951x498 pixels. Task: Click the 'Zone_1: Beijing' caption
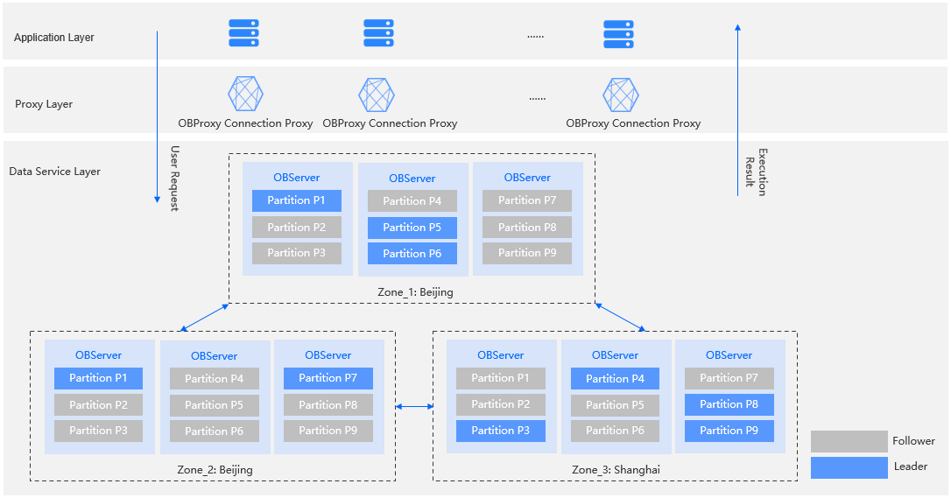coord(415,292)
